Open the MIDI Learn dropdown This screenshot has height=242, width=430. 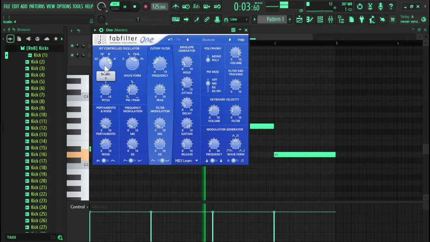186,161
